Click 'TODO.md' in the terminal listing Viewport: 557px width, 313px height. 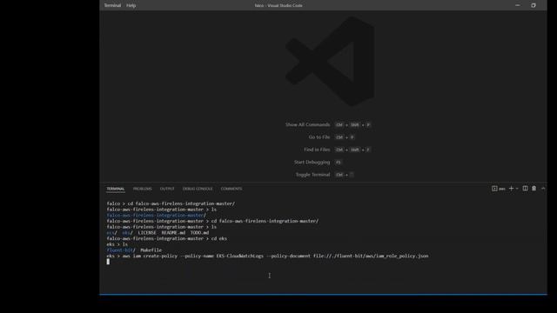(x=199, y=233)
